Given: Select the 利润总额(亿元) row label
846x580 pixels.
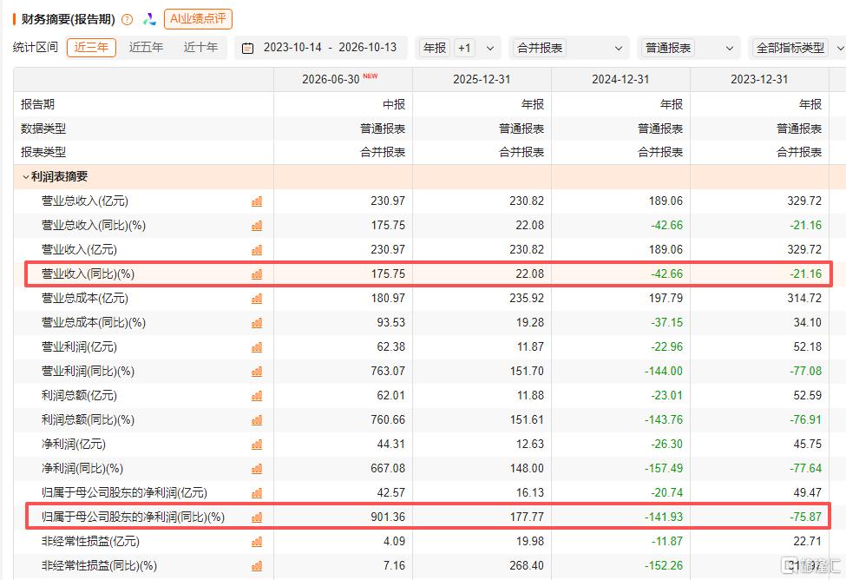Looking at the screenshot, I should [x=79, y=395].
